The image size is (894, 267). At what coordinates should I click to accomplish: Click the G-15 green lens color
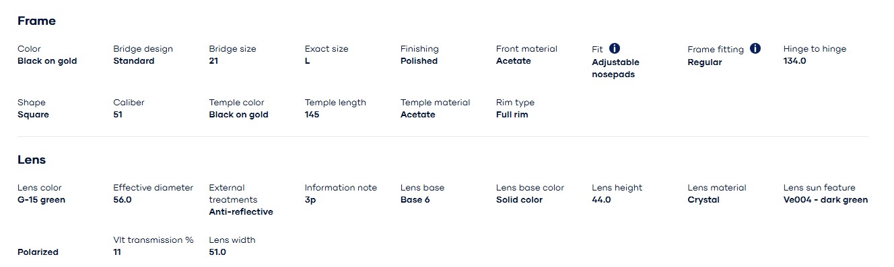pos(41,200)
